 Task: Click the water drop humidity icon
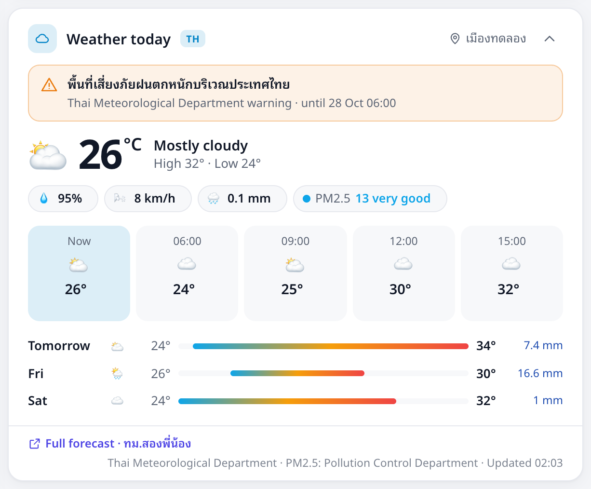coord(44,199)
